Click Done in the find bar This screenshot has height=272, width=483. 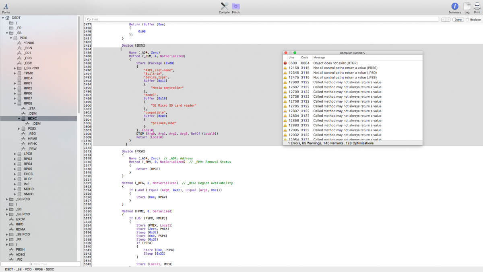click(x=458, y=20)
